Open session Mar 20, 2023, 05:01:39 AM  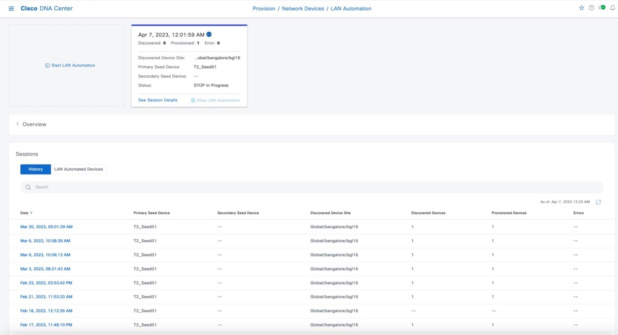47,226
